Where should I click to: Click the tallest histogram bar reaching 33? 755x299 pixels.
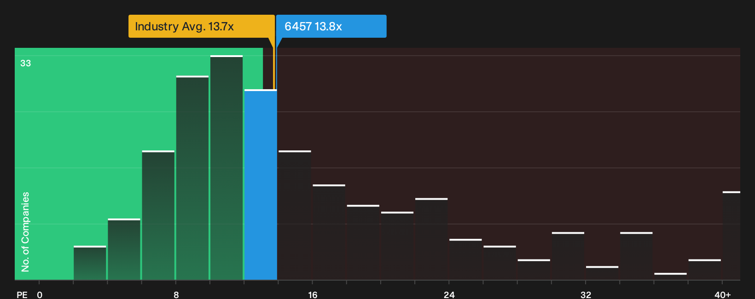tap(226, 167)
